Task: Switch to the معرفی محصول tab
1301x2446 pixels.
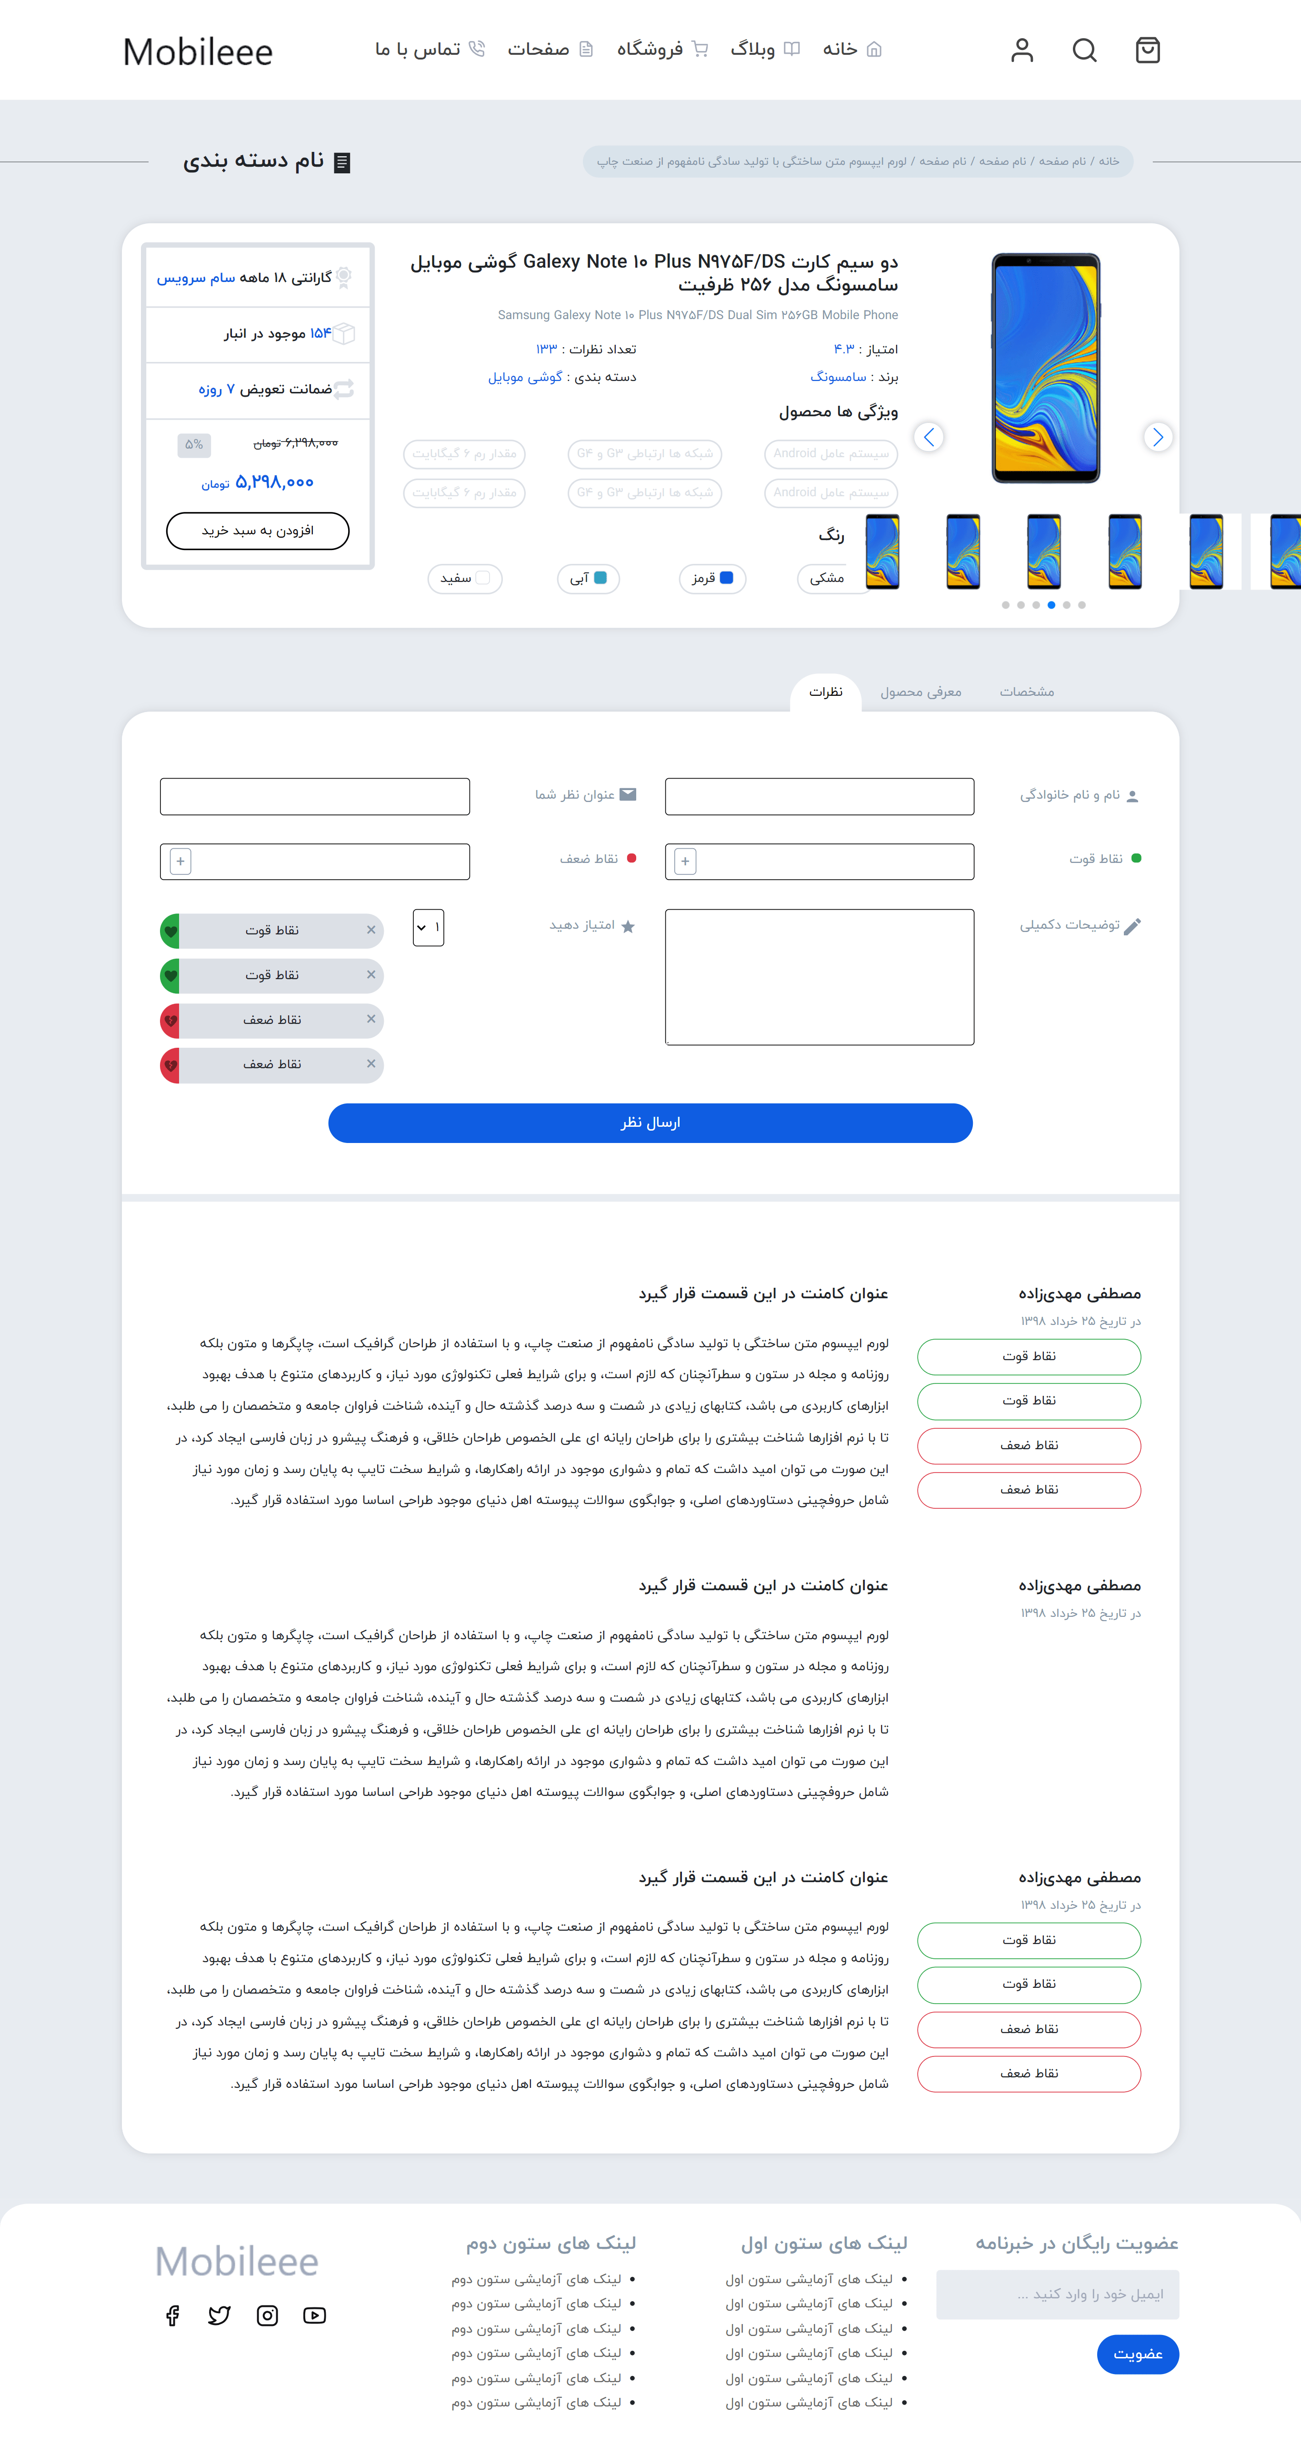Action: pyautogui.click(x=920, y=692)
